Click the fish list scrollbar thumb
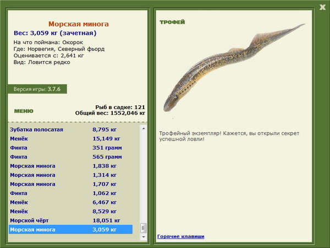The image size is (330, 248). [x=144, y=228]
